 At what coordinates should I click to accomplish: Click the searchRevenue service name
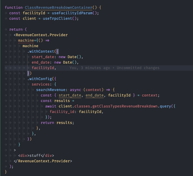51,90
